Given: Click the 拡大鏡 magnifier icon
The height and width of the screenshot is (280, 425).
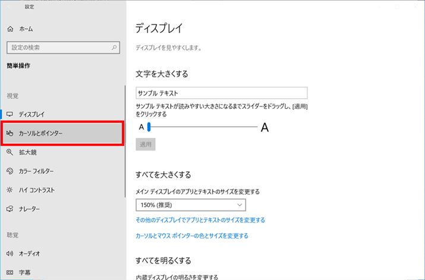Looking at the screenshot, I should pyautogui.click(x=10, y=152).
